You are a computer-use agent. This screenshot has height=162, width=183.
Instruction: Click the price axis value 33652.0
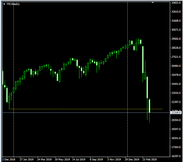176,3
